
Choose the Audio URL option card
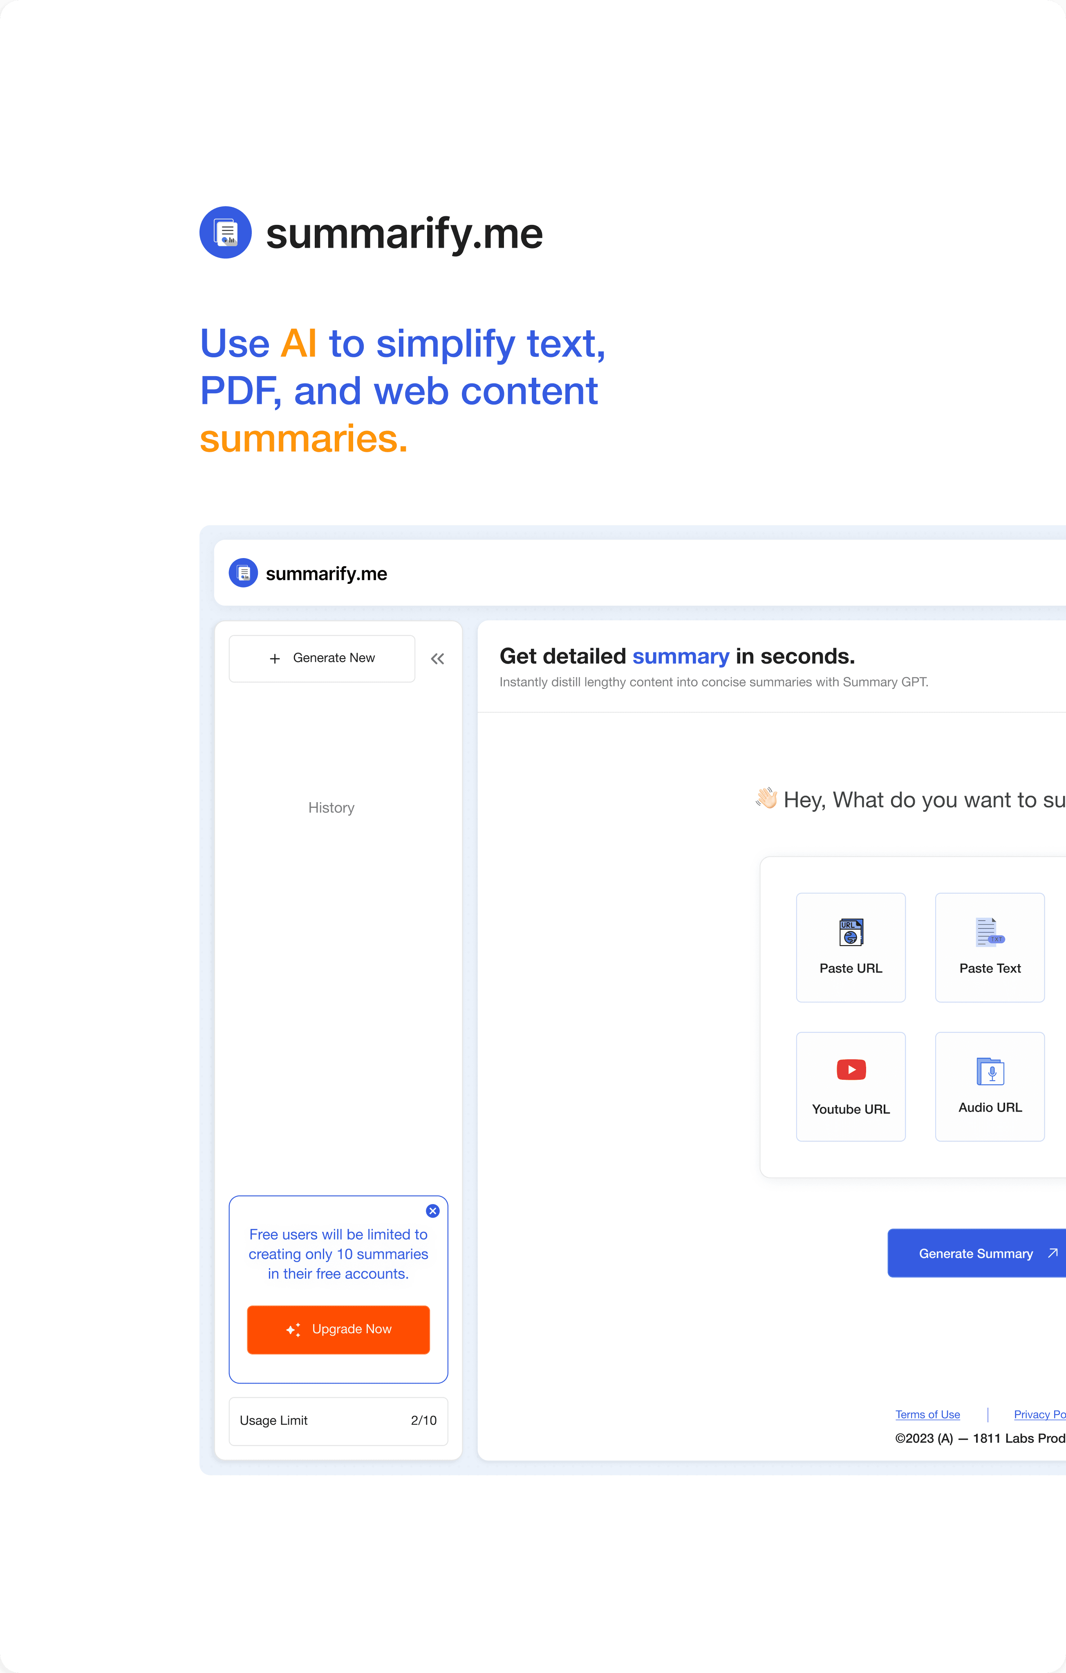click(990, 1087)
